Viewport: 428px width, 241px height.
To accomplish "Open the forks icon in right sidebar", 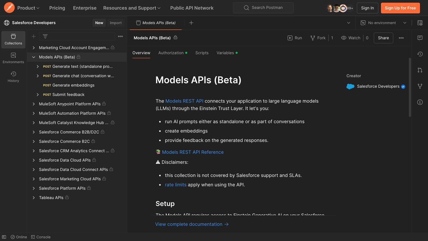I will click(x=420, y=86).
